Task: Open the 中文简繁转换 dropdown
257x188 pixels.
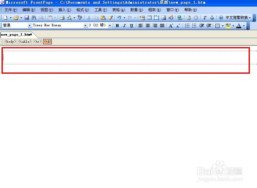Action: point(238,18)
